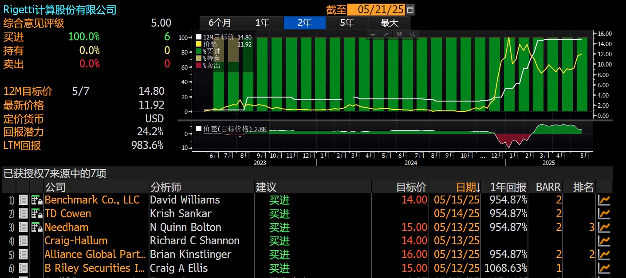Select the 2年 chart range tab

click(x=304, y=23)
